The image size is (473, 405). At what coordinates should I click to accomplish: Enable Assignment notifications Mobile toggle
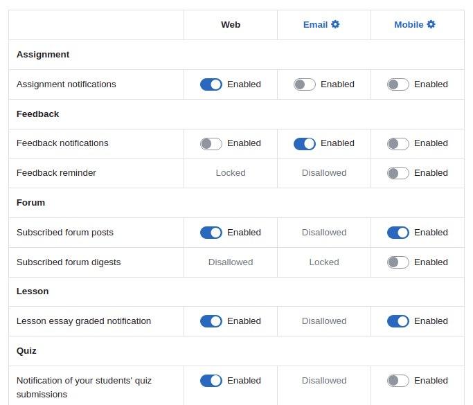click(x=398, y=84)
